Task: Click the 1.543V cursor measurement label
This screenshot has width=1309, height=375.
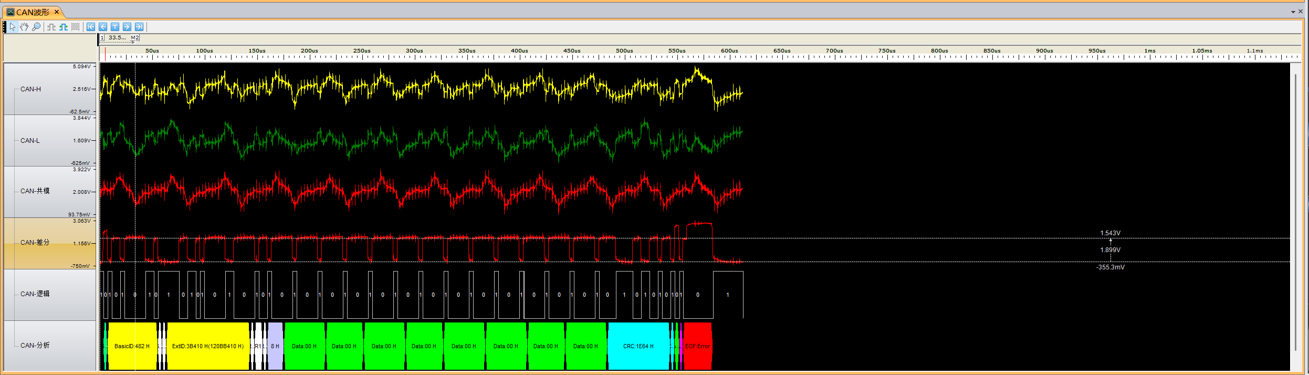Action: pyautogui.click(x=1110, y=233)
